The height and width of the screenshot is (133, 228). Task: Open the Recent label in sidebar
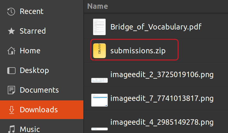coord(32,11)
